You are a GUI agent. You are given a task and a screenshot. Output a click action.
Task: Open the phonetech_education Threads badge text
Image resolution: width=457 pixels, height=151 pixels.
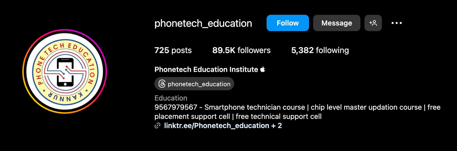(199, 84)
